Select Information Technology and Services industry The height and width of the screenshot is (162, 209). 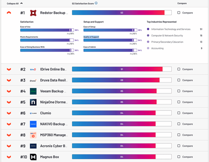[x=171, y=29]
